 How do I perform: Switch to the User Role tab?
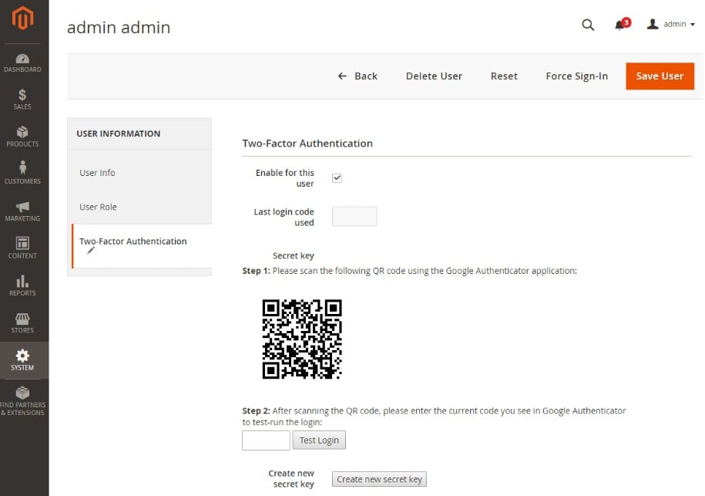[98, 207]
